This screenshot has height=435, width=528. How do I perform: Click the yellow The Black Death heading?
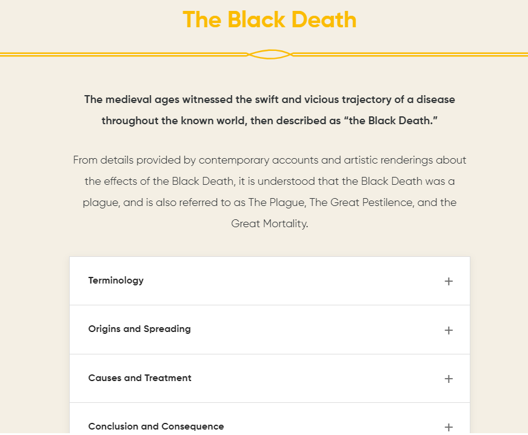pos(269,19)
